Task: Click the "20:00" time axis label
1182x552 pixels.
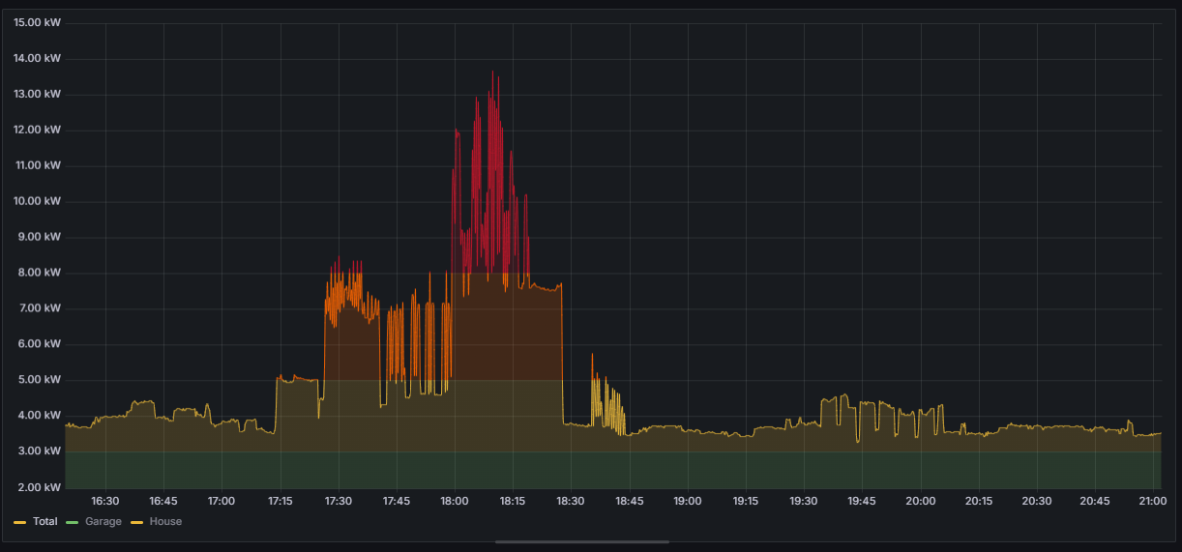Action: (921, 501)
